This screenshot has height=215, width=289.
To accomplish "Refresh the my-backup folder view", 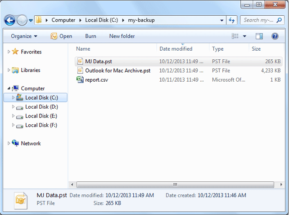I will pyautogui.click(x=232, y=20).
